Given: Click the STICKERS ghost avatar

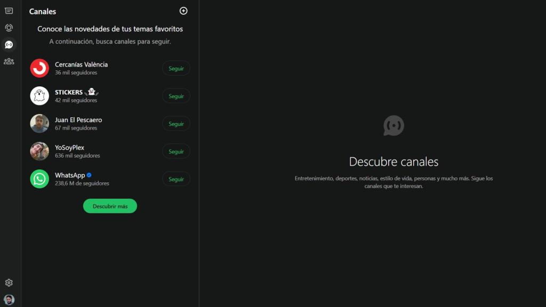Looking at the screenshot, I should [x=39, y=96].
